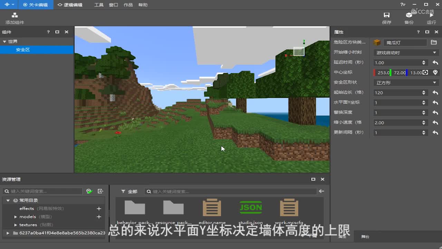
Task: Click location pin icon beside 中心坐标
Action: coord(435,73)
